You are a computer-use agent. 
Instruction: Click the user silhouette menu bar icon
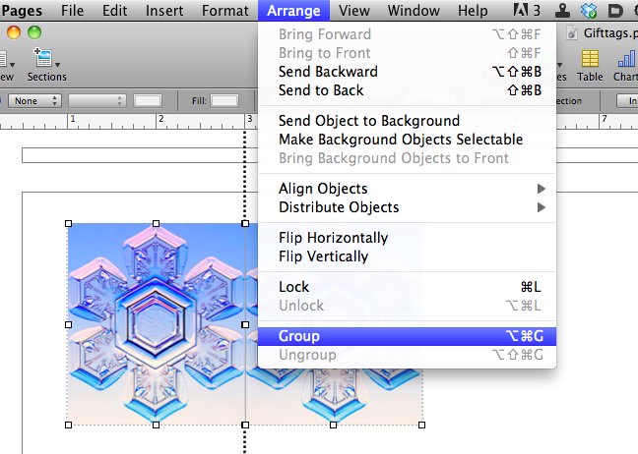pos(562,10)
